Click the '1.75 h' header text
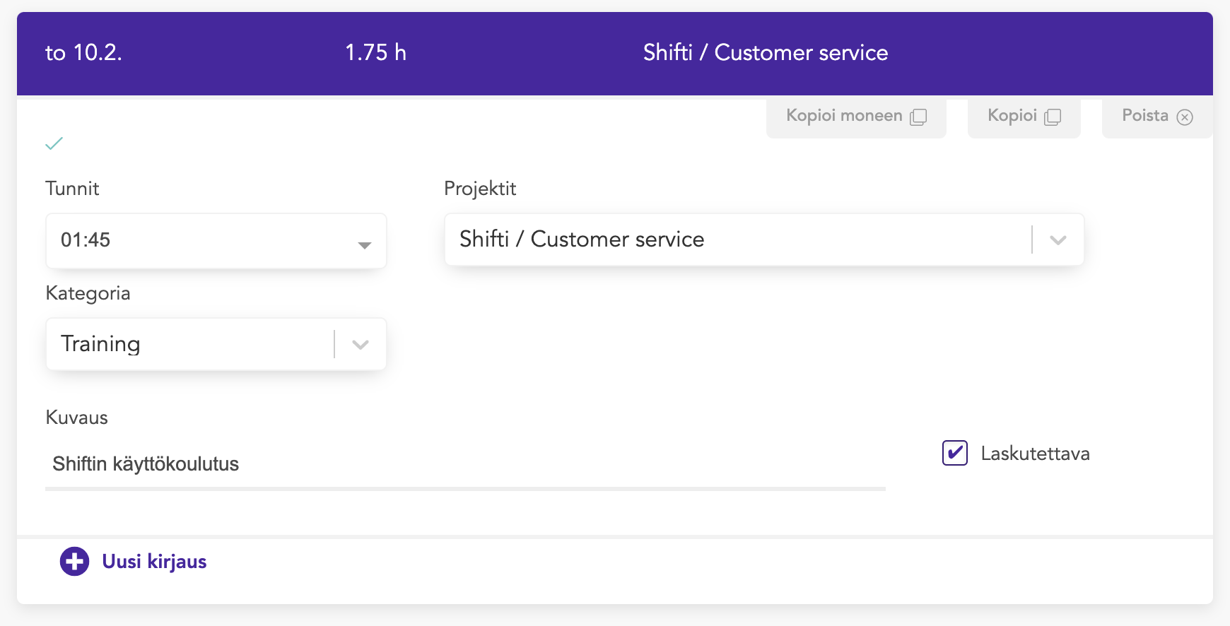1230x626 pixels. pos(375,53)
